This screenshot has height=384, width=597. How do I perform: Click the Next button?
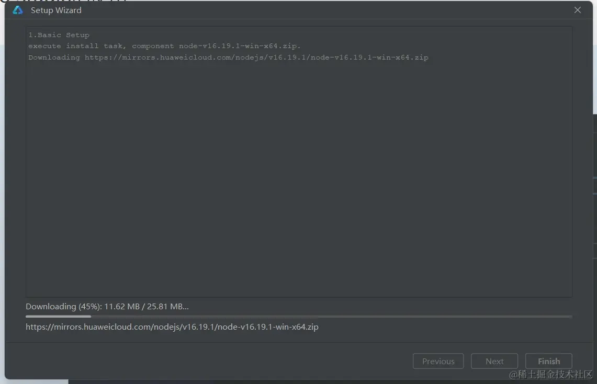(x=494, y=361)
